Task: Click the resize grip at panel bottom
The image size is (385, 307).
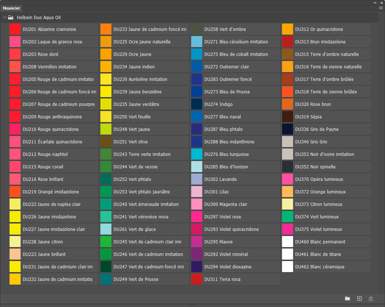Action: pos(192,305)
